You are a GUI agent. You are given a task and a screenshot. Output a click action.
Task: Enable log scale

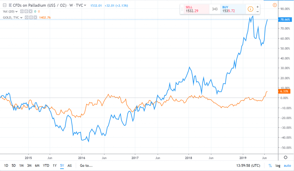tap(278, 166)
